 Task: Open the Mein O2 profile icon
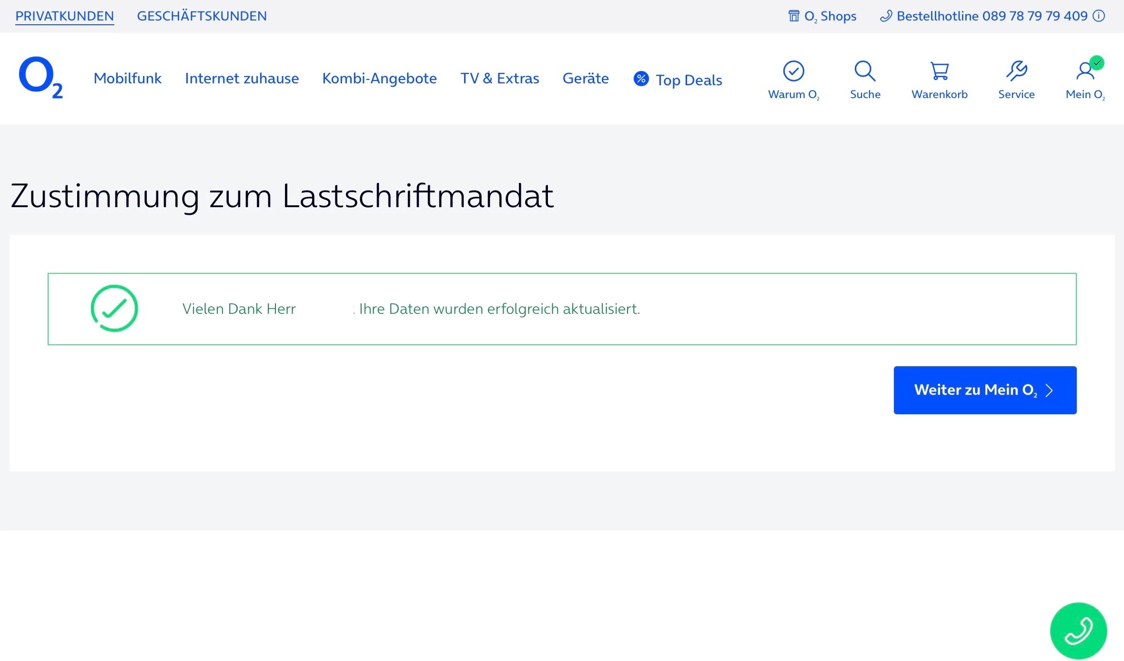click(x=1085, y=71)
